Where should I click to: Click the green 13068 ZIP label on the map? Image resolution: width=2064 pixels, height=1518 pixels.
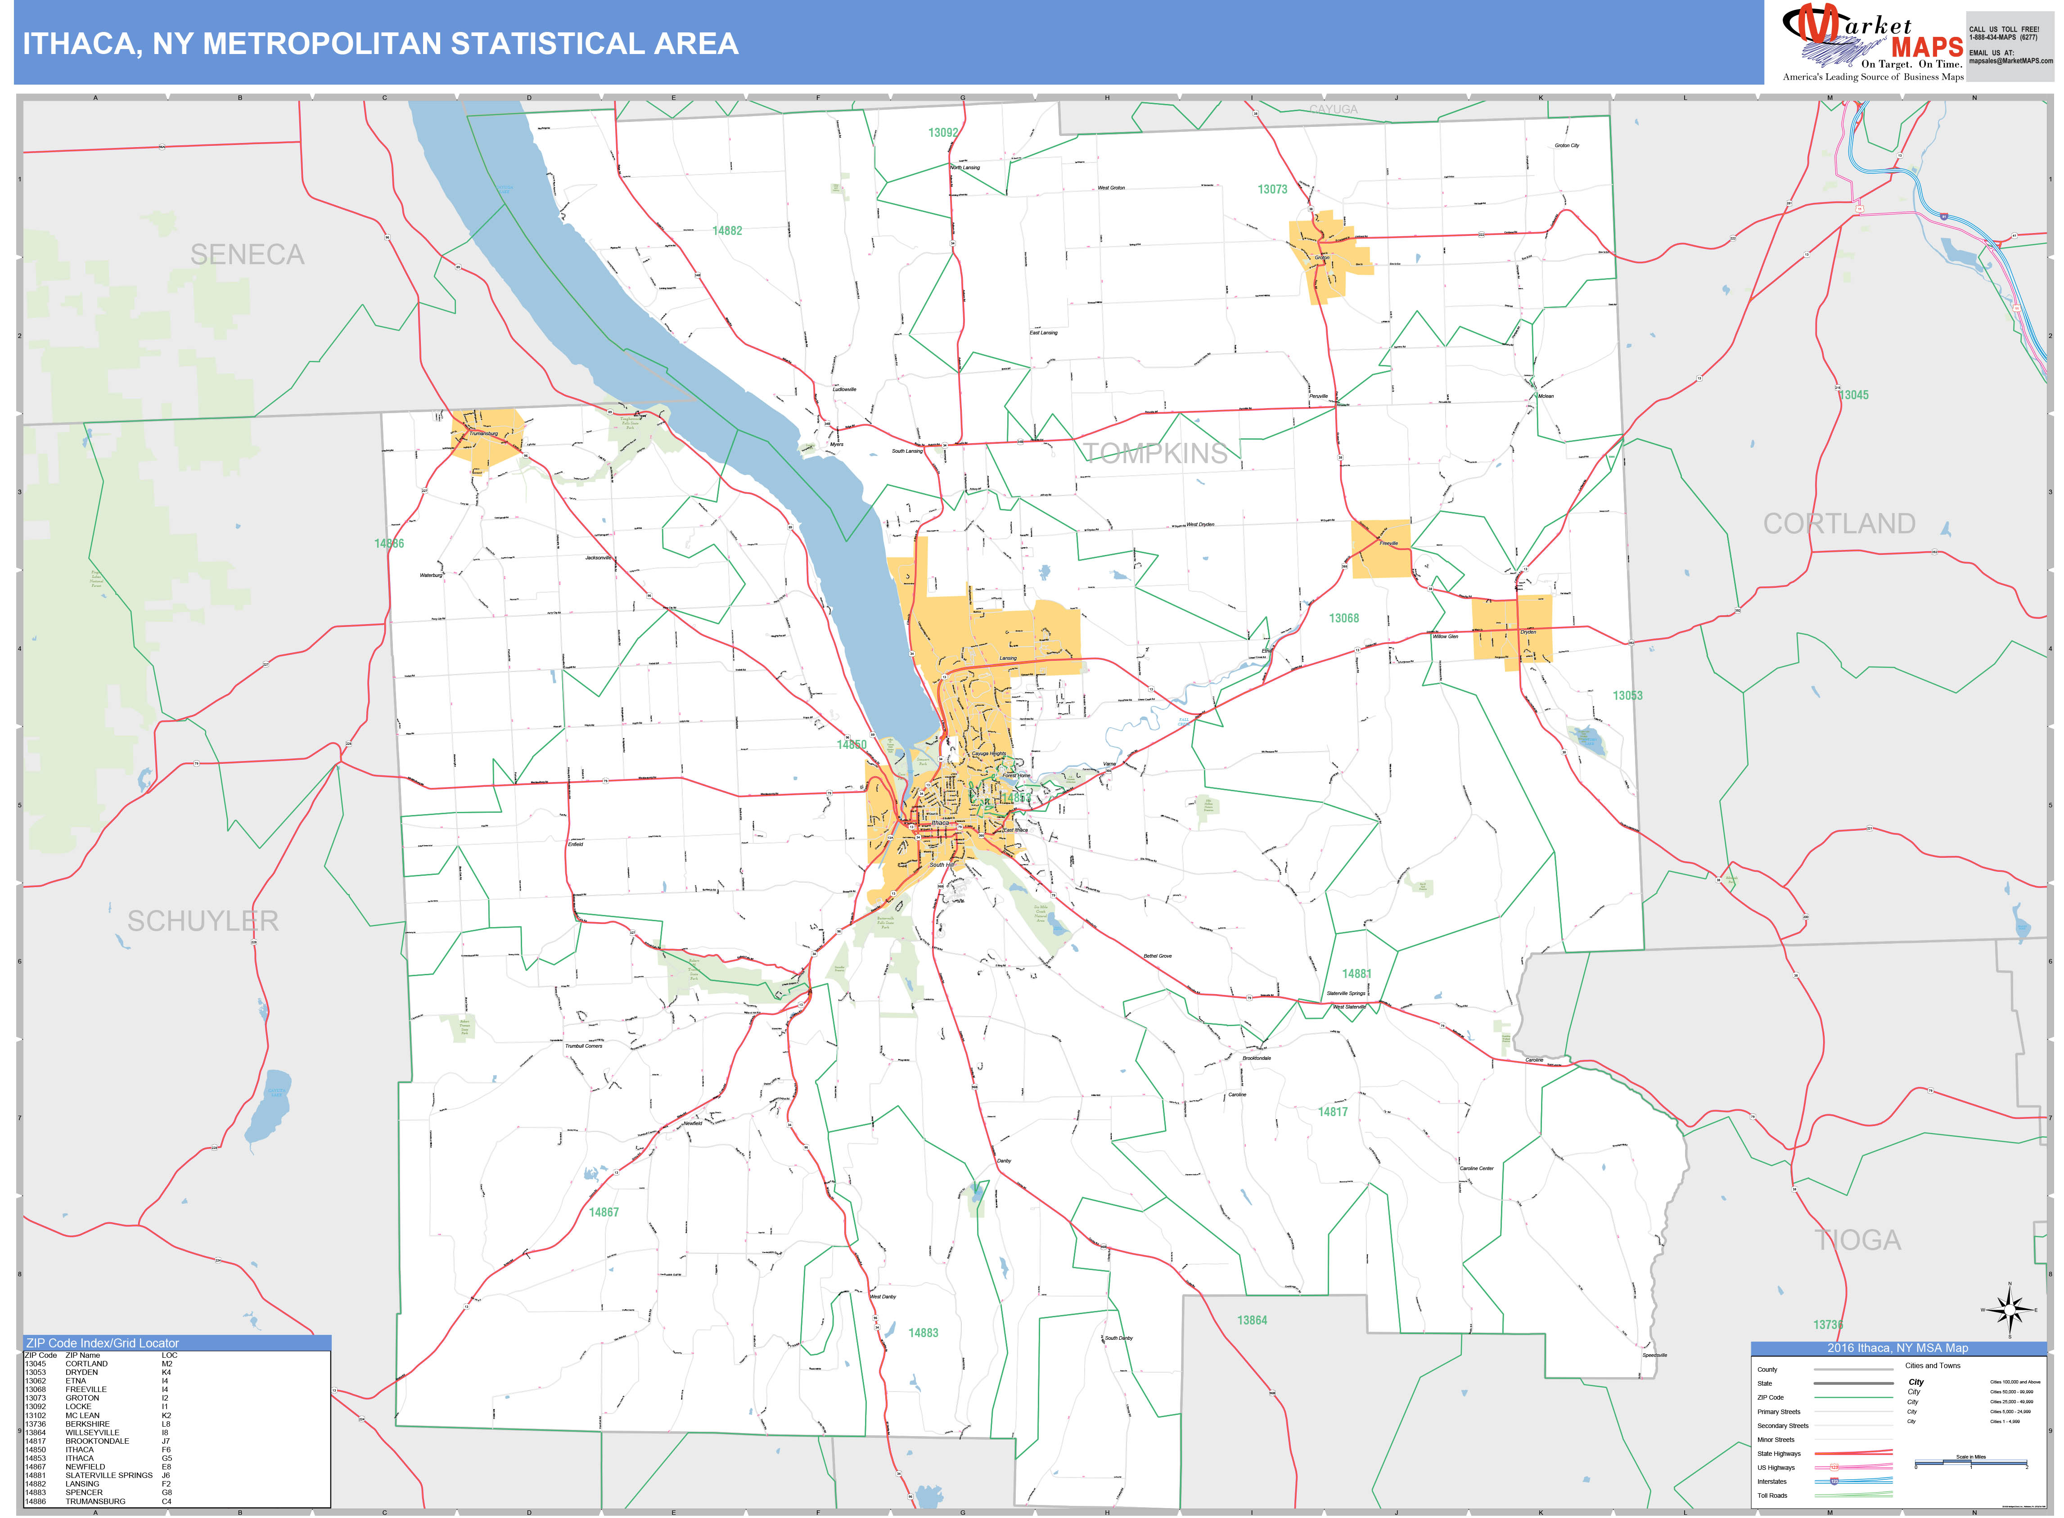pos(1343,618)
